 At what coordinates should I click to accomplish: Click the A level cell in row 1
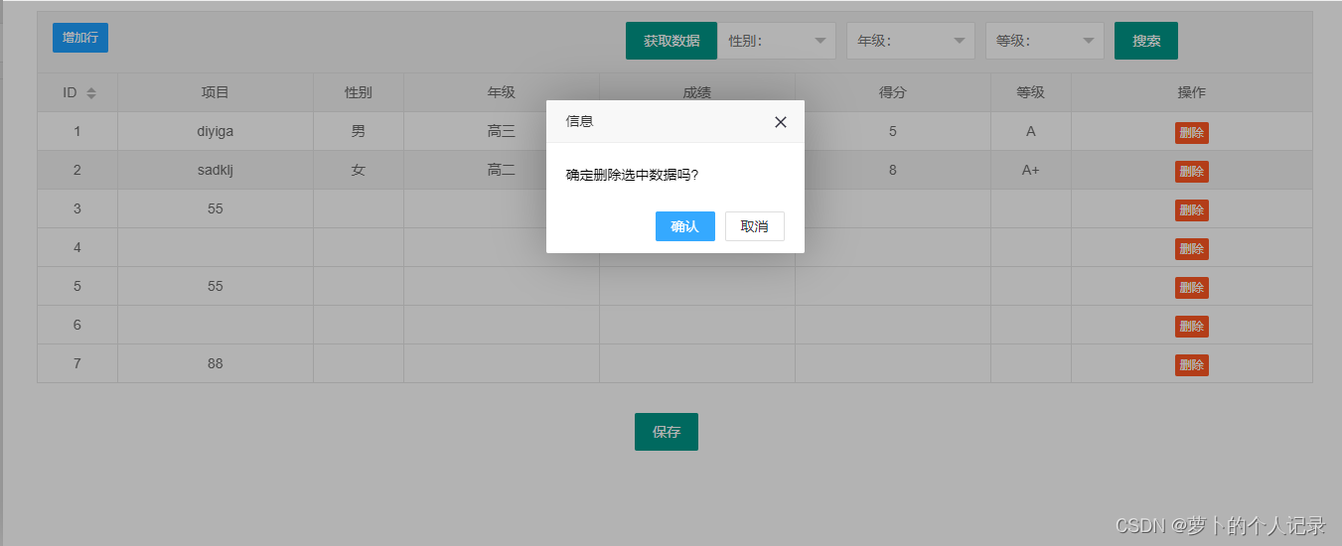pyautogui.click(x=1031, y=131)
